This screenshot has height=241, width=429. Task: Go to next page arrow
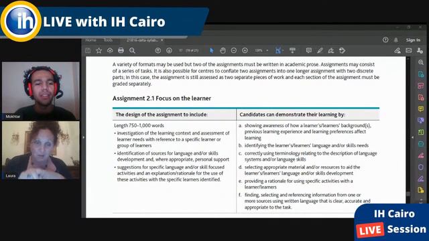coord(169,51)
